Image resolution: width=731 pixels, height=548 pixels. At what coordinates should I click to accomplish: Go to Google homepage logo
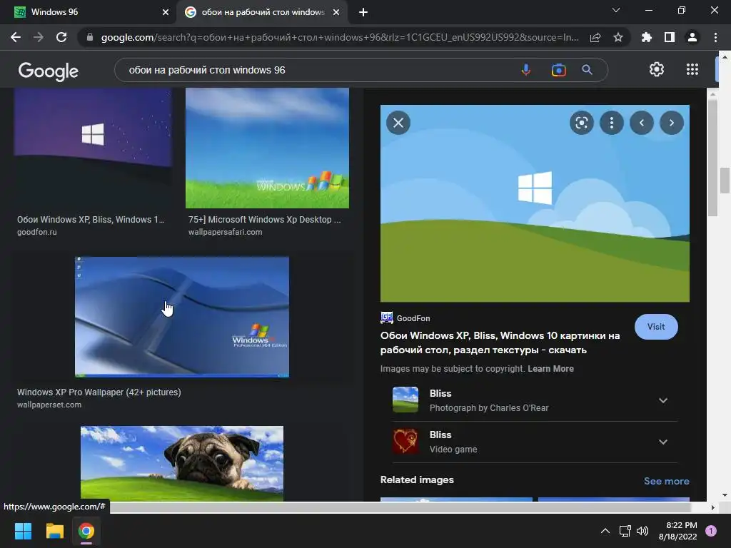[x=49, y=71]
